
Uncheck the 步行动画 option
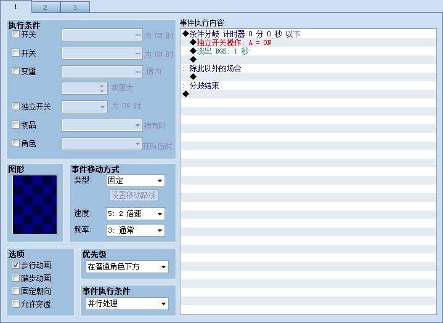15,265
